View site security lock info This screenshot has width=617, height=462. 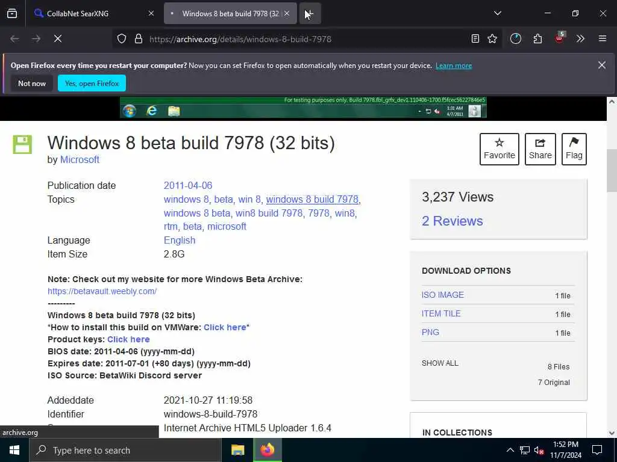[x=139, y=39]
